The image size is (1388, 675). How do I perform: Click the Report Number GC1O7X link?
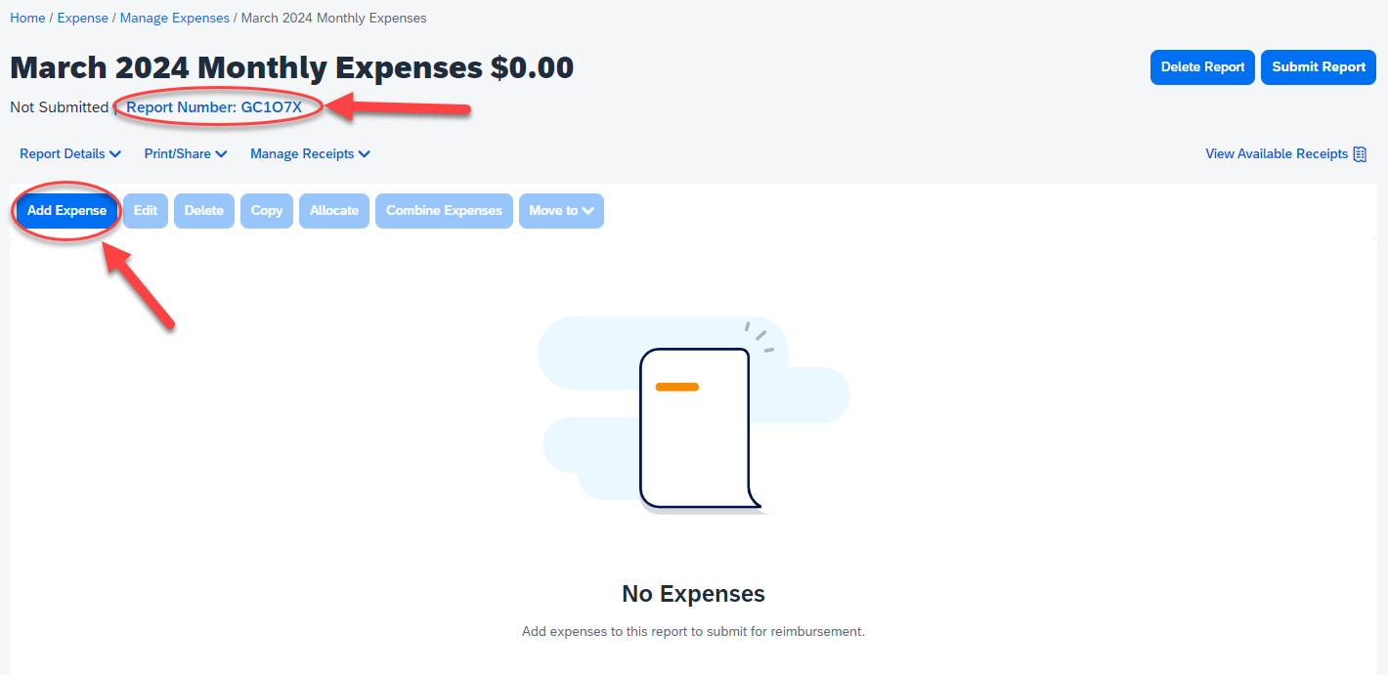[x=214, y=107]
